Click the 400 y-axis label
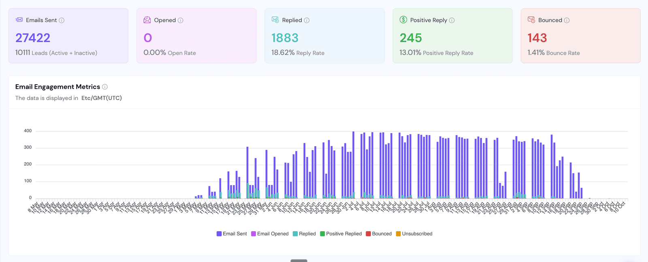 28,131
